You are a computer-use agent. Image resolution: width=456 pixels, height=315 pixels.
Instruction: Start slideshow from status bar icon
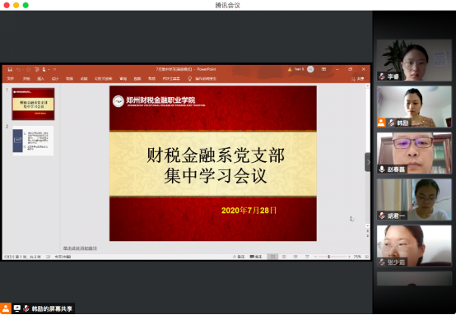click(307, 257)
